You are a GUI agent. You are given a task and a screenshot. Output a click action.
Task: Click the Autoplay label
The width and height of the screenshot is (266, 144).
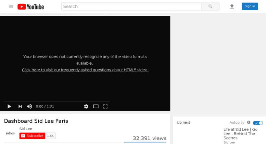point(237,123)
